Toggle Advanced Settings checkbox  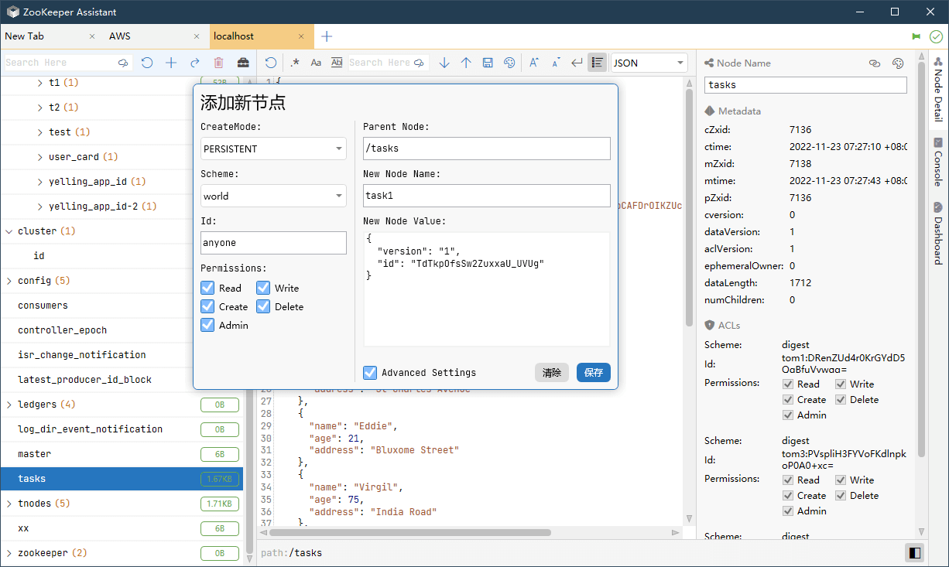[x=370, y=373]
